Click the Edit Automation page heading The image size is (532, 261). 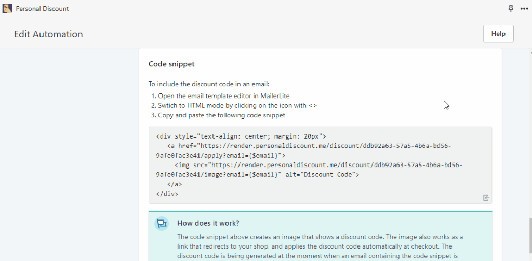point(48,34)
